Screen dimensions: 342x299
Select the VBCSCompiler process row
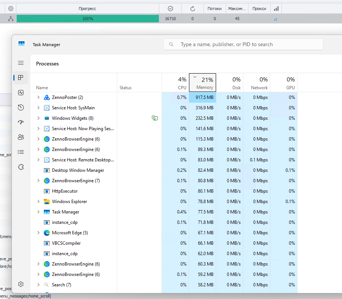click(x=164, y=243)
